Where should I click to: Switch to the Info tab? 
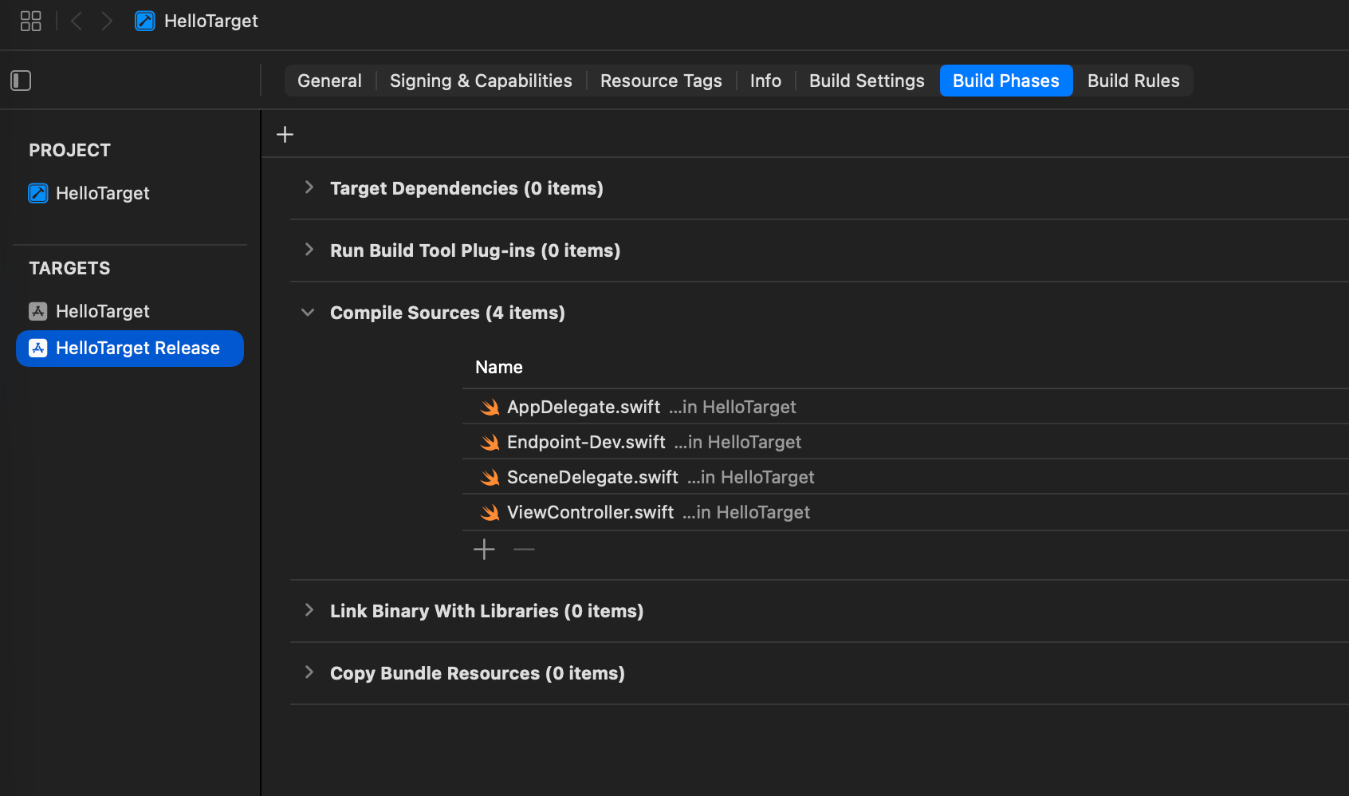click(765, 81)
